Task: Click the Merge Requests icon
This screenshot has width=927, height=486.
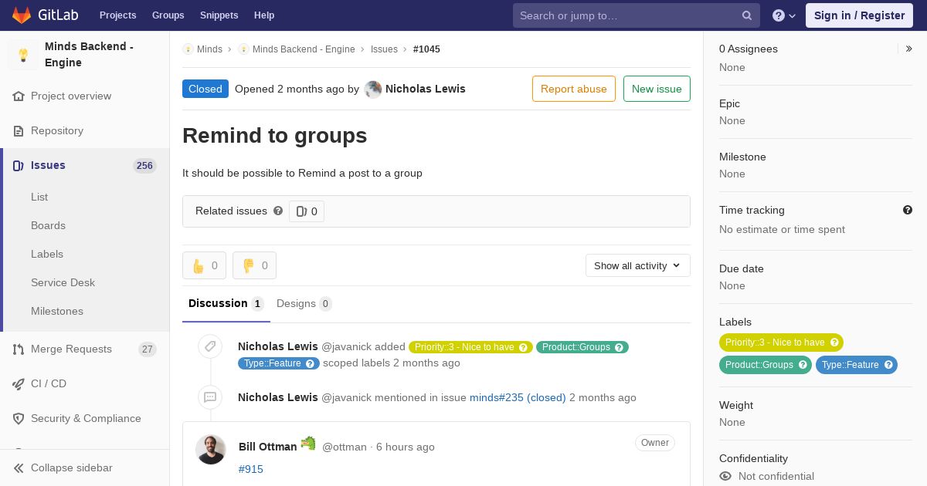Action: pos(19,349)
